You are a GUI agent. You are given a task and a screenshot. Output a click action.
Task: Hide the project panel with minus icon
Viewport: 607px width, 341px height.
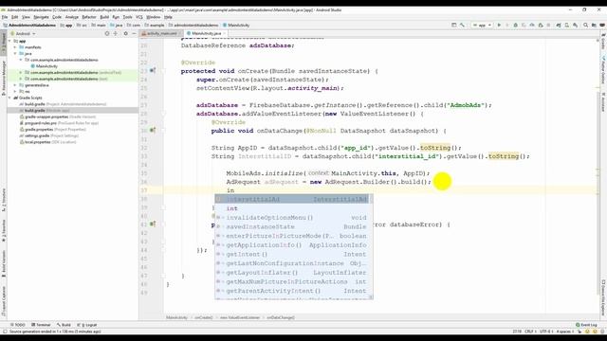(134, 34)
